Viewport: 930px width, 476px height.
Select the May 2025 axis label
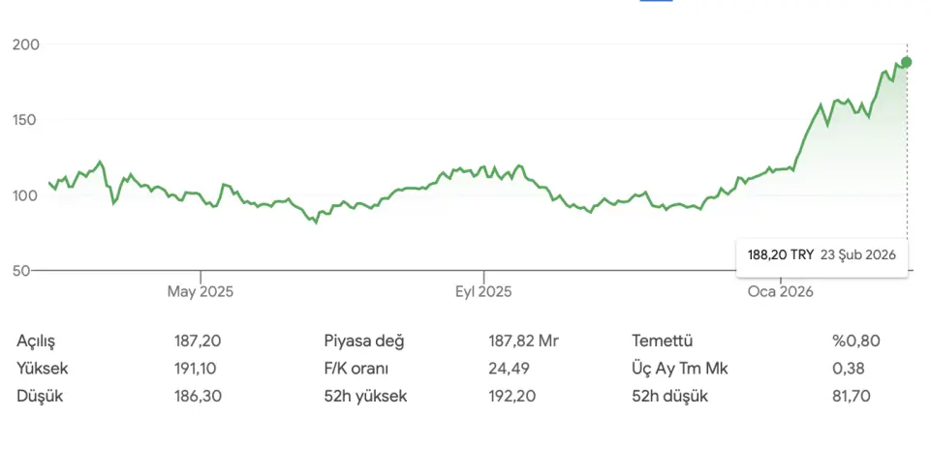coord(201,291)
